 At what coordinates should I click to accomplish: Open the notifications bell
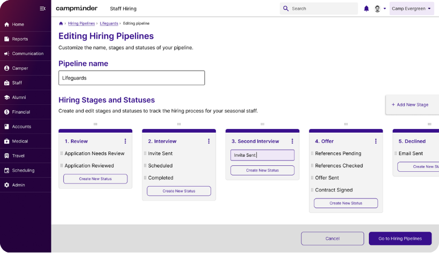(x=366, y=9)
